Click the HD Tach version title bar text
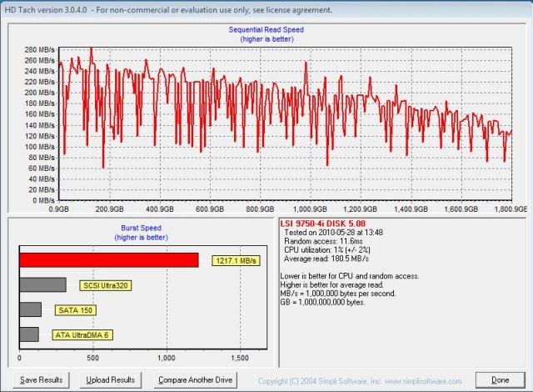Image resolution: width=533 pixels, height=392 pixels. [168, 10]
